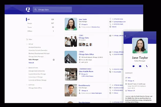Click David Borowitz's profile photo thumbnail

pos(71,90)
